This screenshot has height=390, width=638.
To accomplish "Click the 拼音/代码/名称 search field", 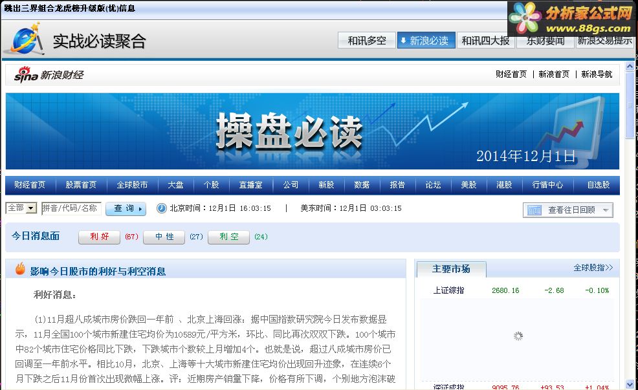I will click(71, 208).
